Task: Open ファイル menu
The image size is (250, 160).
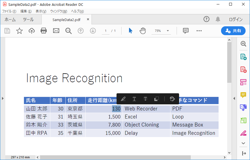Action: point(9,11)
